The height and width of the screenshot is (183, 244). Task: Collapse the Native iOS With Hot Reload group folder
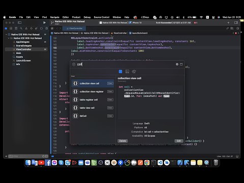tap(9, 38)
